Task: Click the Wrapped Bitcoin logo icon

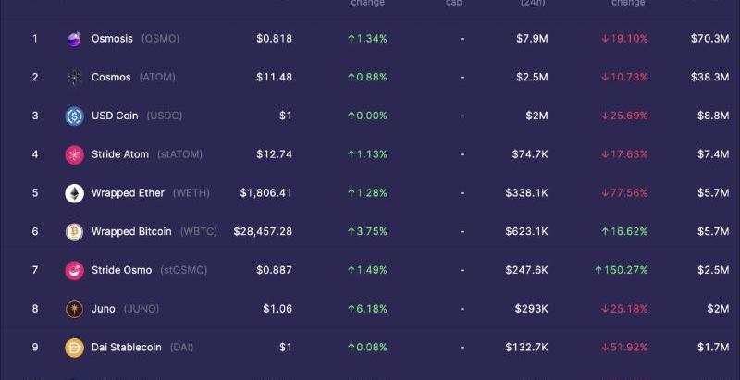Action: click(x=74, y=232)
